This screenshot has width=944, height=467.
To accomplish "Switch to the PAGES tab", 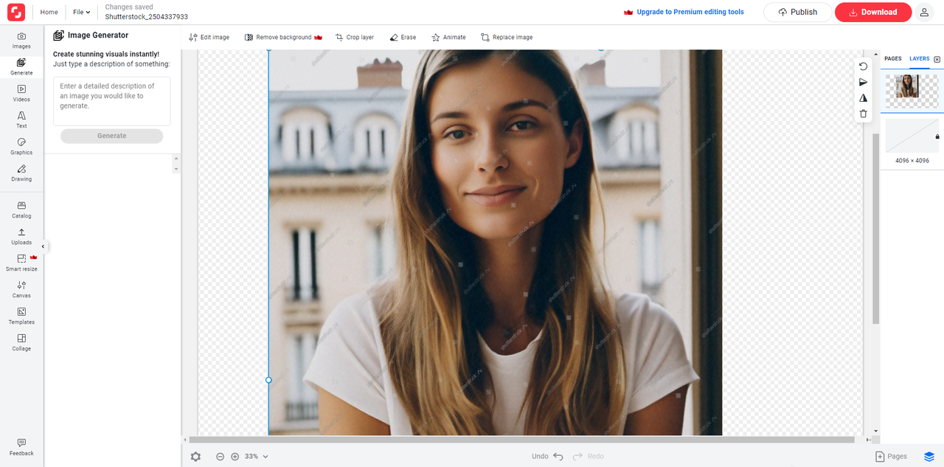I will (x=893, y=59).
